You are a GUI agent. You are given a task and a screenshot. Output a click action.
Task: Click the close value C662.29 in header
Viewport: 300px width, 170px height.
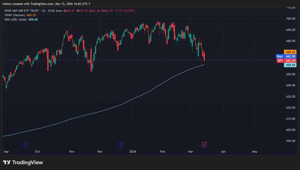point(108,11)
